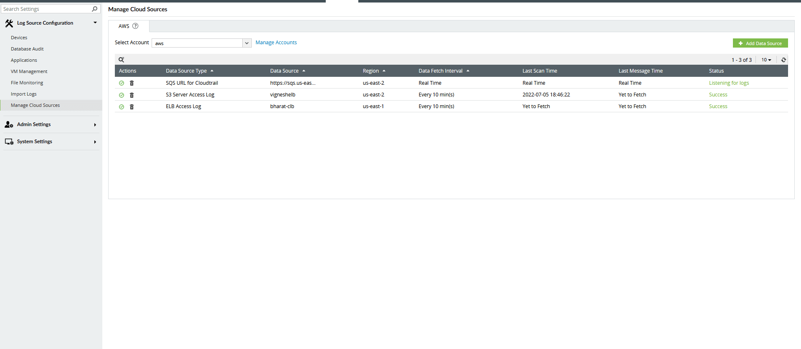Click the https://sqs.us-eas... data source cell

[293, 83]
